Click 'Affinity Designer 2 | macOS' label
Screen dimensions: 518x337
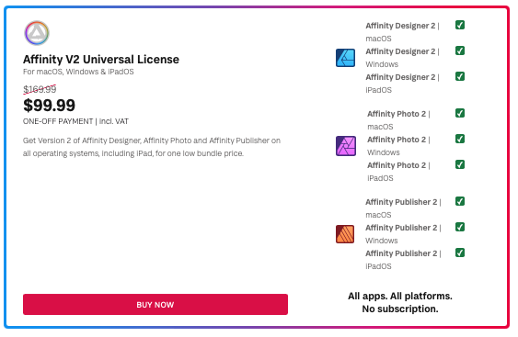click(x=402, y=32)
